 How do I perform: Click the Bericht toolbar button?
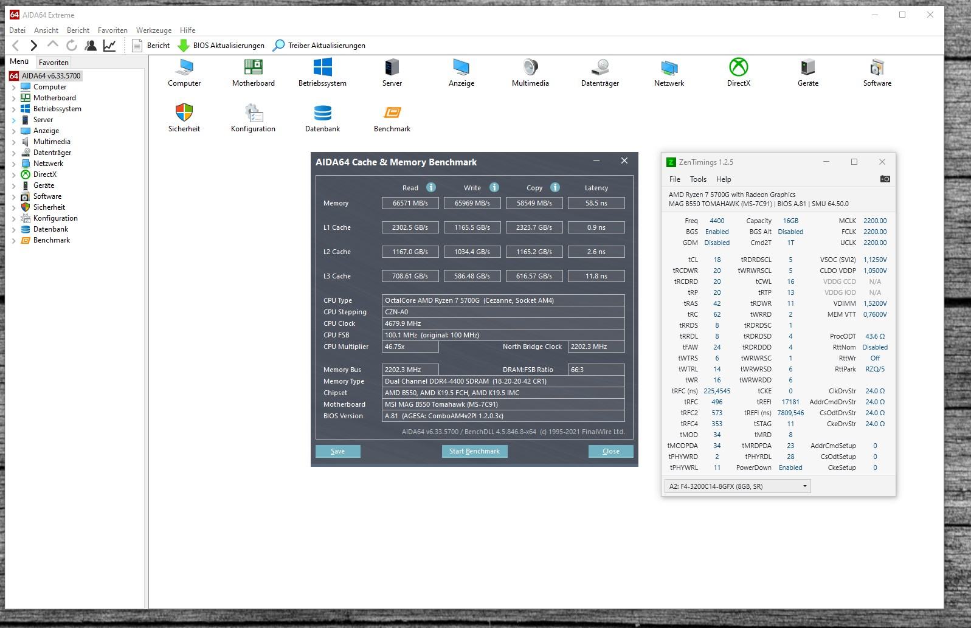[151, 46]
